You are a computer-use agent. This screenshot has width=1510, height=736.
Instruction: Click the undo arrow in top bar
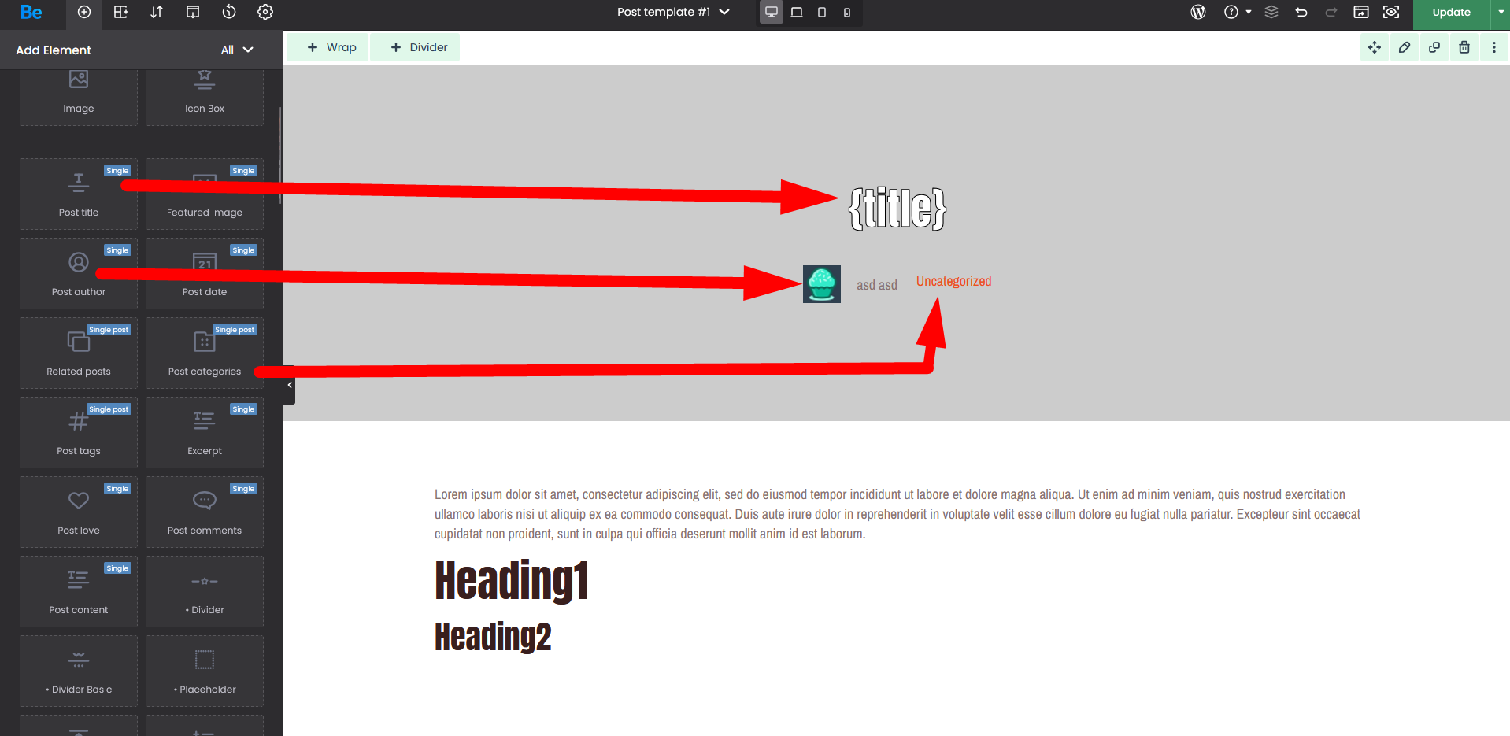[1301, 12]
